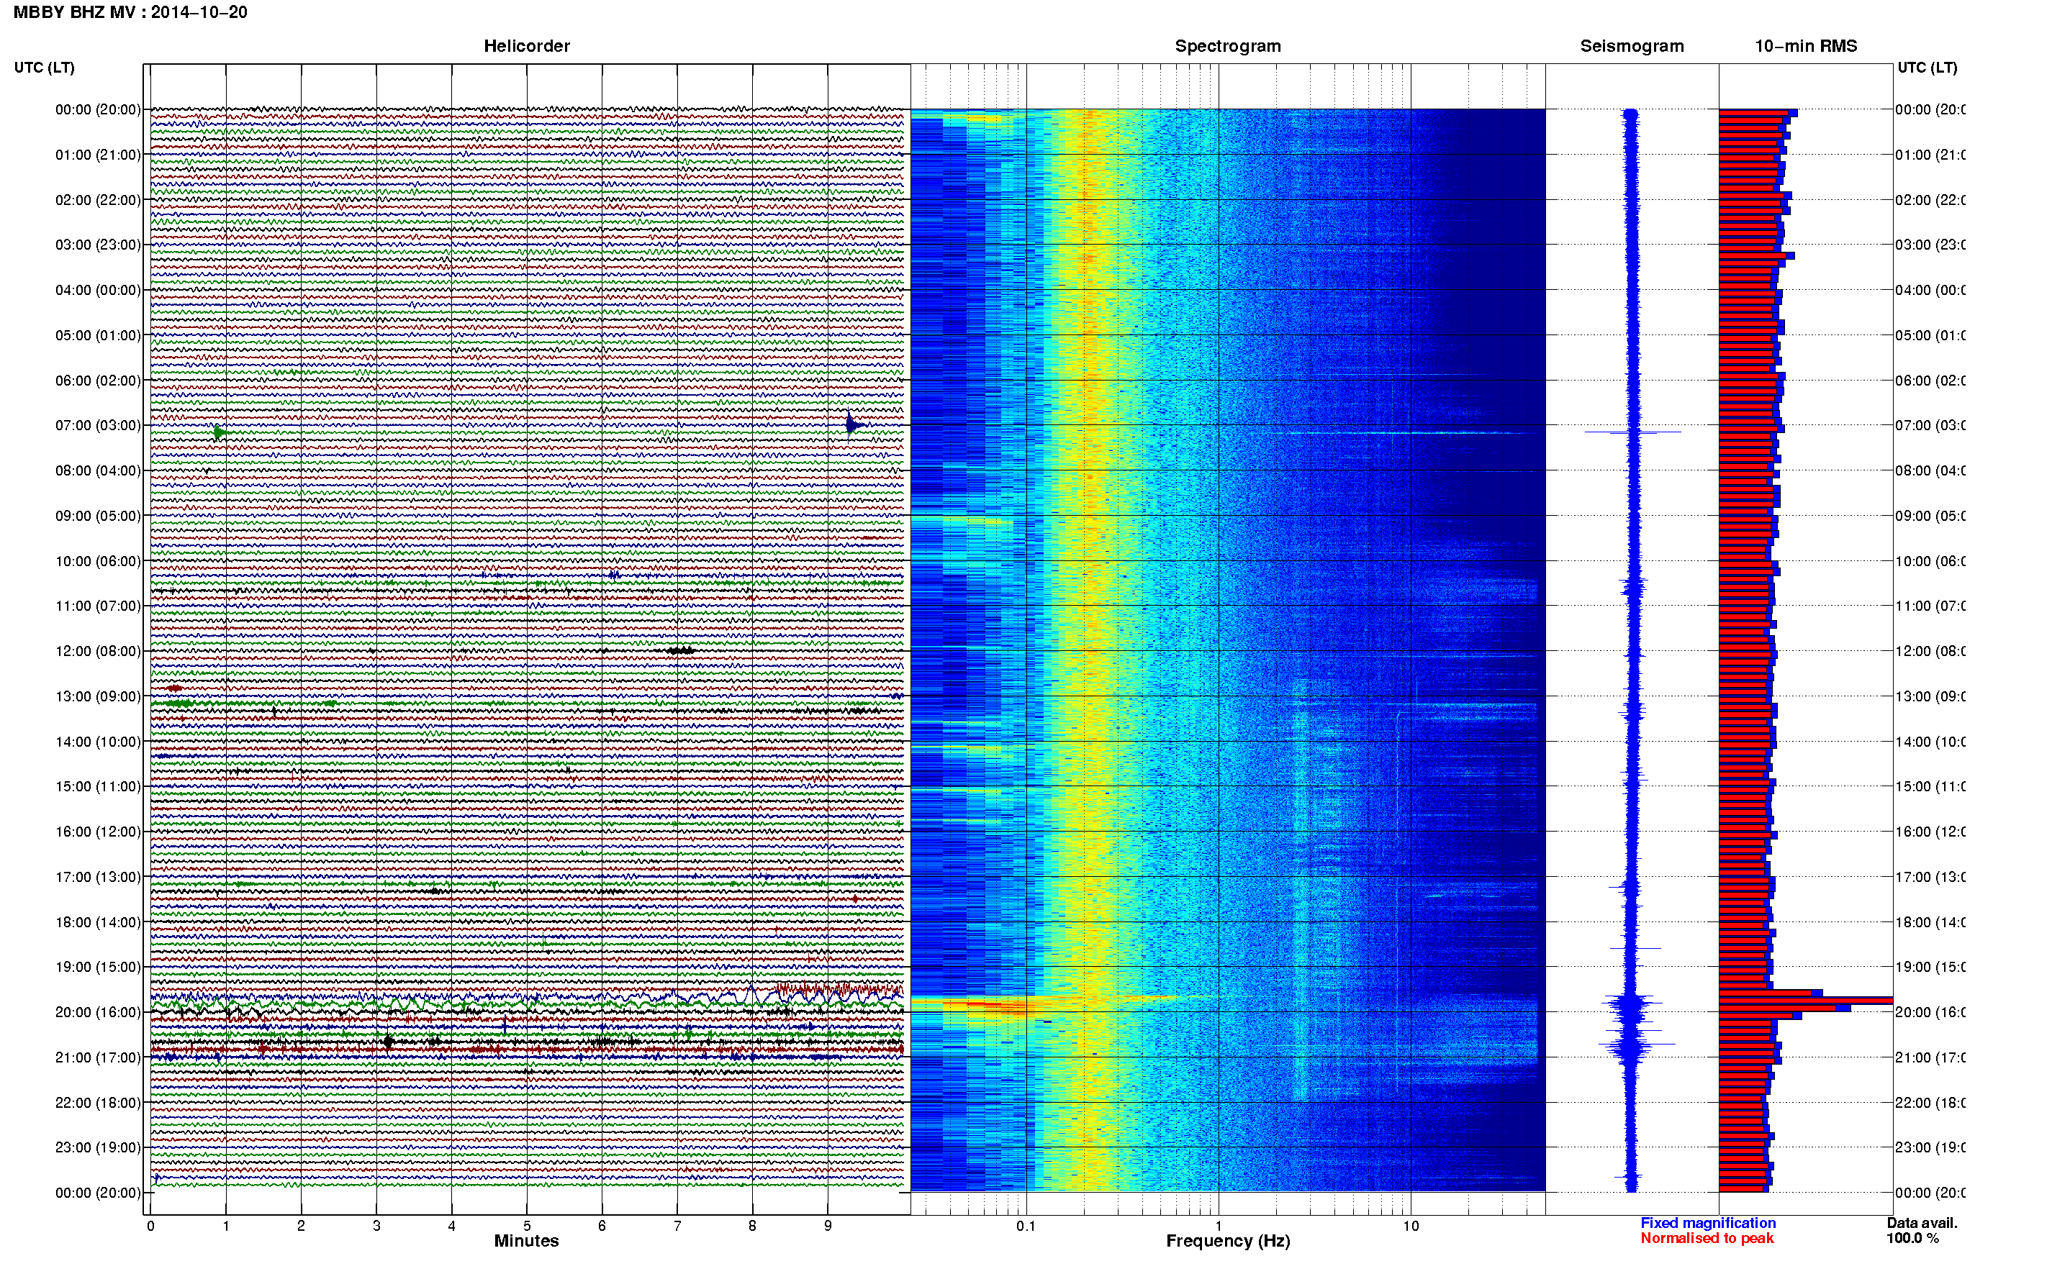Click the tallest RMS bar near 20:00
This screenshot has width=2047, height=1279.
click(1805, 1001)
